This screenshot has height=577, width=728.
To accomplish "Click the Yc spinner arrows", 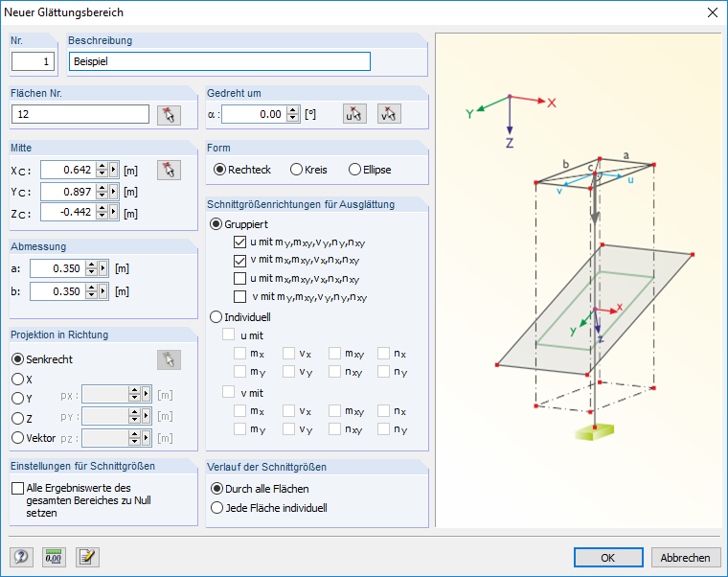I will coord(102,192).
